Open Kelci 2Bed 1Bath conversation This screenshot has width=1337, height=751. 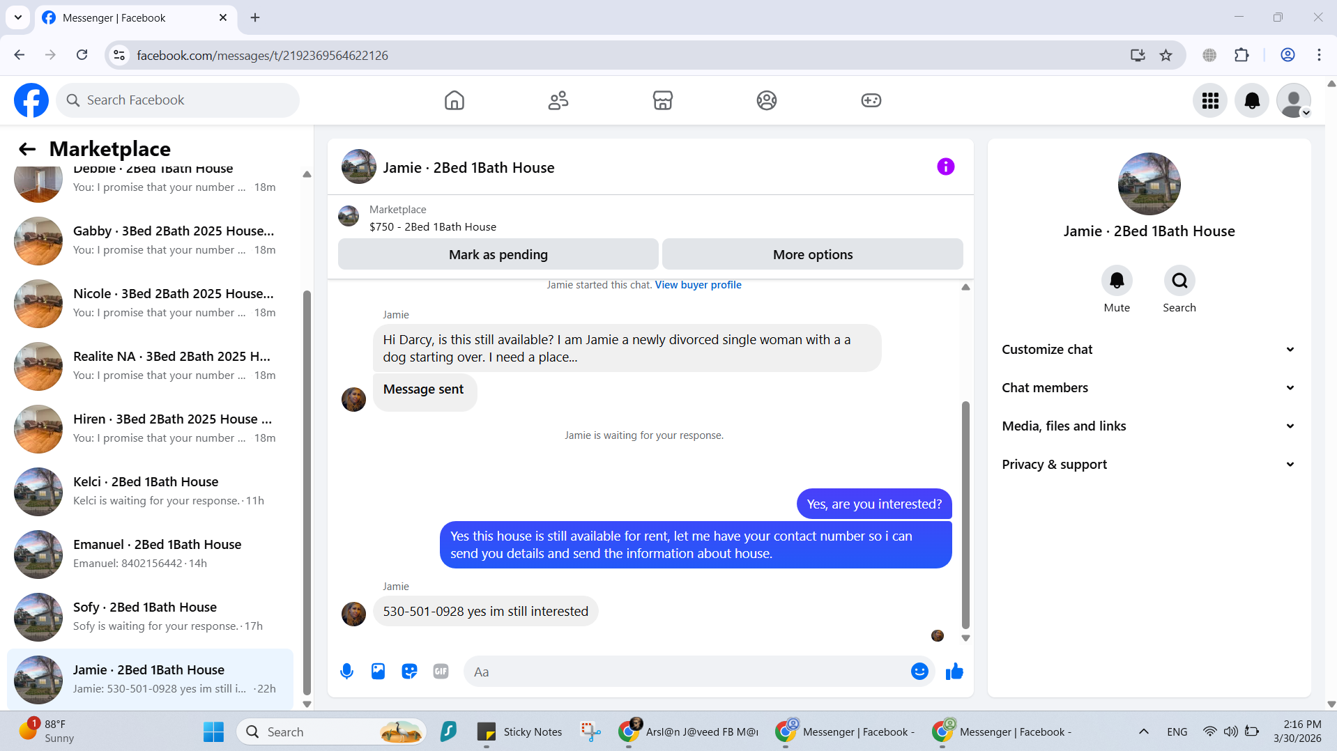pyautogui.click(x=150, y=491)
